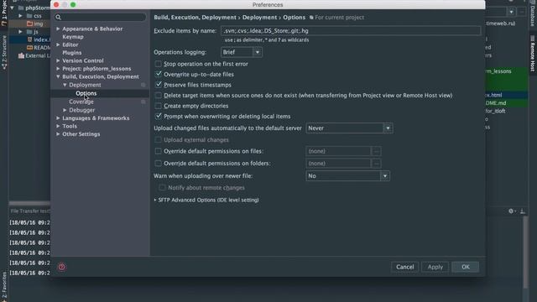Enable Override default permissions on files
Viewport: 537px width, 302px height.
(159, 151)
